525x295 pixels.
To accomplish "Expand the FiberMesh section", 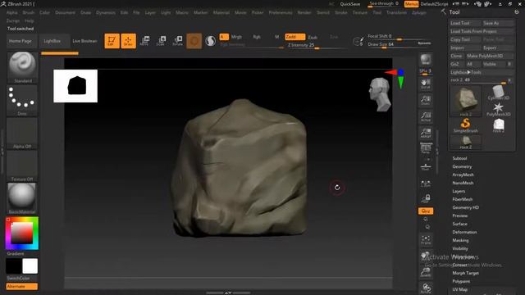I will [x=463, y=199].
